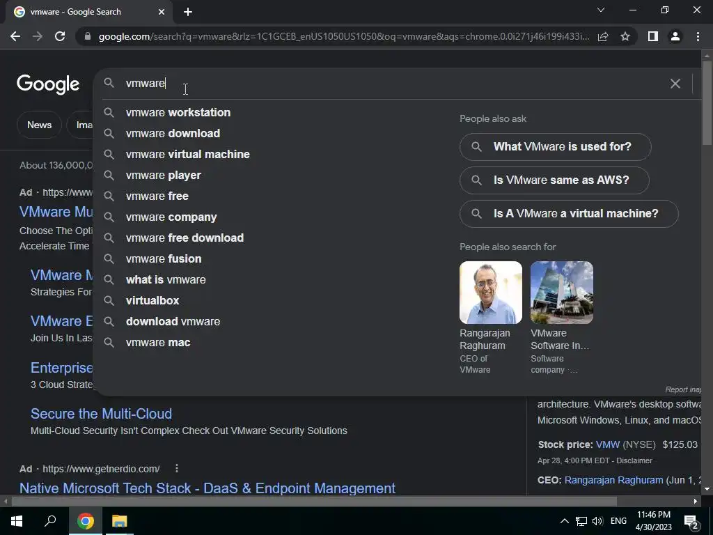This screenshot has width=713, height=535.
Task: Choose suggestion what is vmware
Action: coord(166,280)
